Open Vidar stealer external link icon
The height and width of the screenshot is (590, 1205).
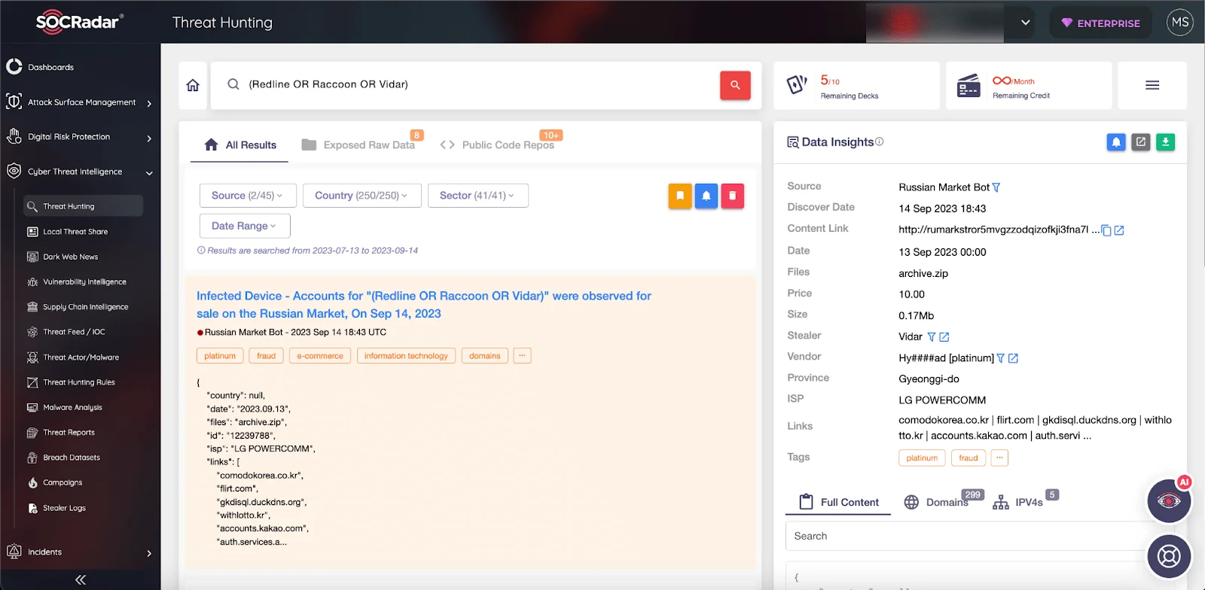[944, 337]
